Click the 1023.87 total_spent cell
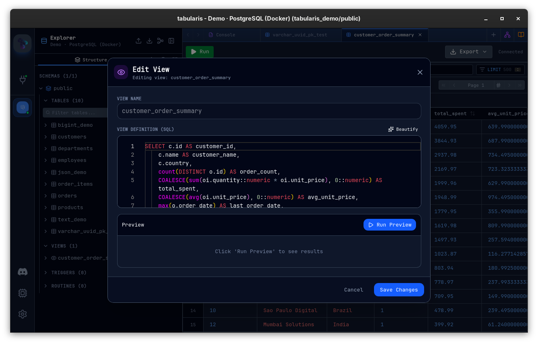The width and height of the screenshot is (538, 344). tap(455, 254)
